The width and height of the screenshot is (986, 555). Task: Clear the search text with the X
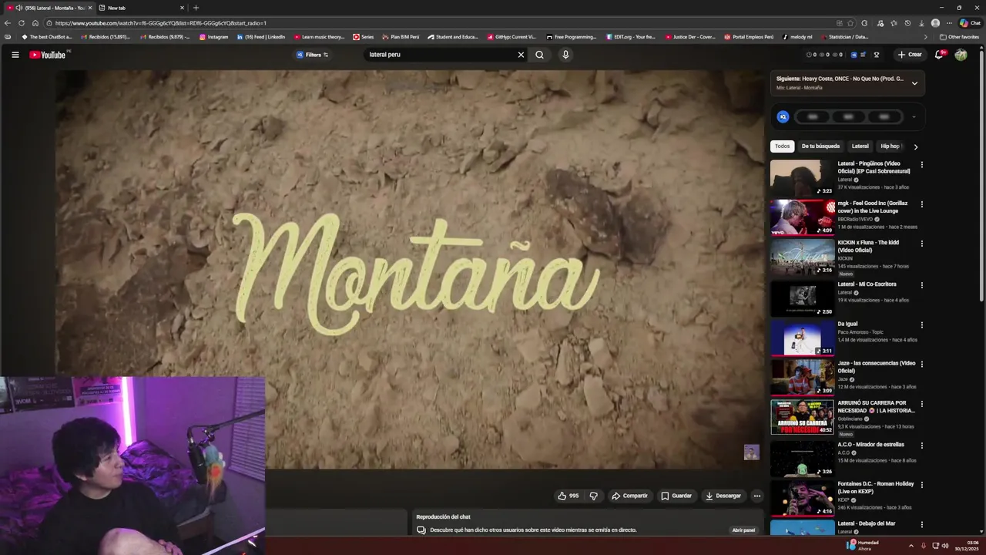[x=521, y=55]
